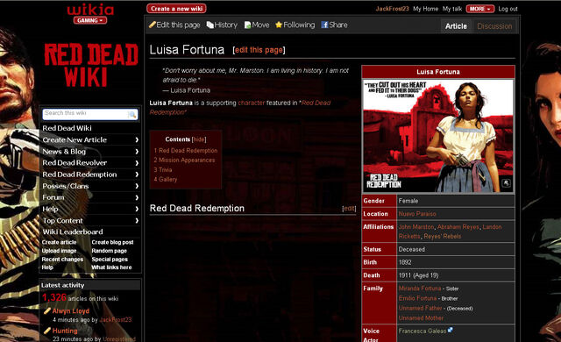Open Miranda Fortuna family link

tap(420, 289)
